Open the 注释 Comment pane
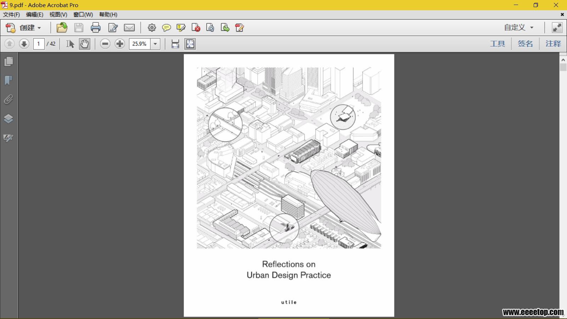Viewport: 567px width, 319px height. coord(553,44)
